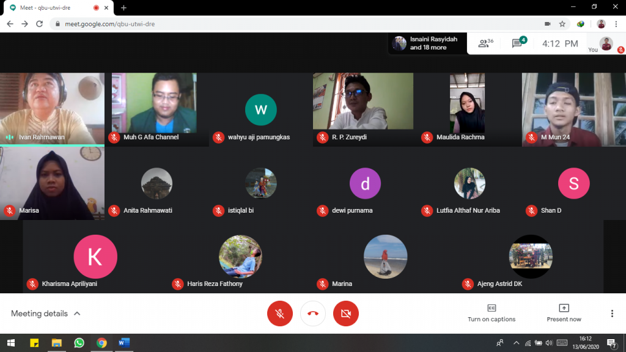Toggle the camera on/off button
Image resolution: width=626 pixels, height=352 pixels.
pos(346,313)
